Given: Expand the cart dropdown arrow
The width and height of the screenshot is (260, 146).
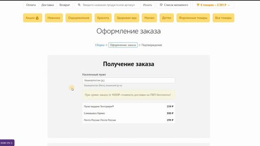Looking at the screenshot, I should coord(229,5).
